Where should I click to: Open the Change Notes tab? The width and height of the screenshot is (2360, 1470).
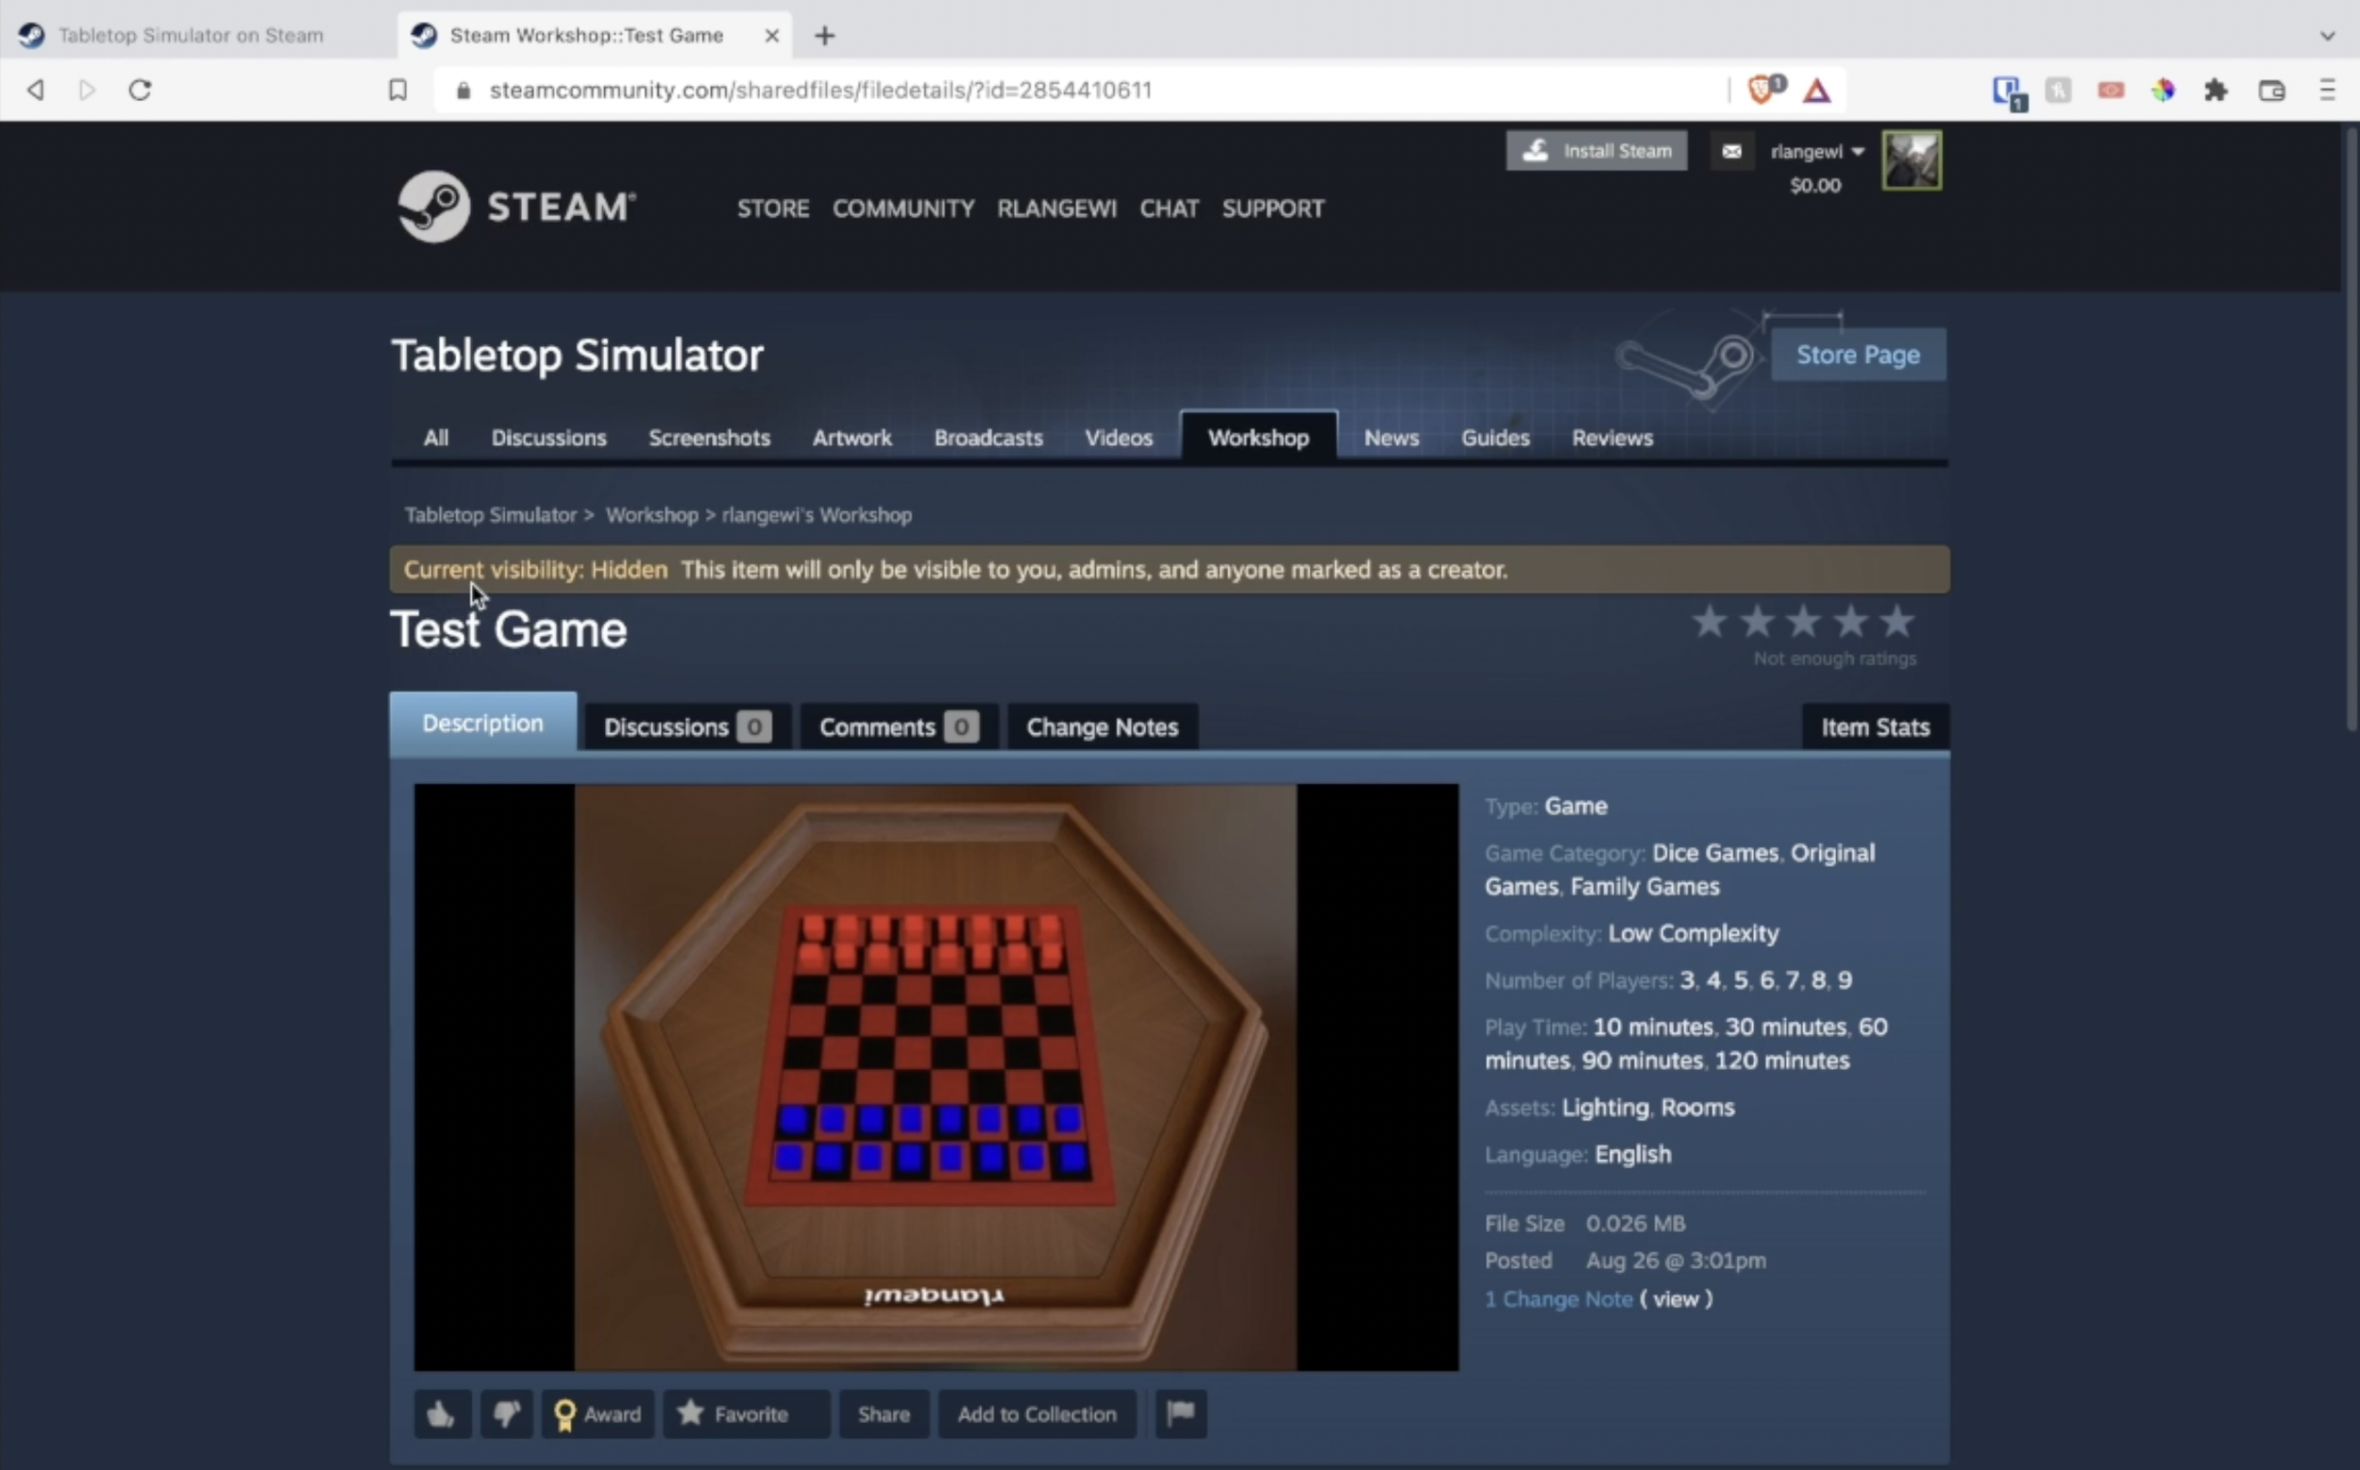(1103, 727)
